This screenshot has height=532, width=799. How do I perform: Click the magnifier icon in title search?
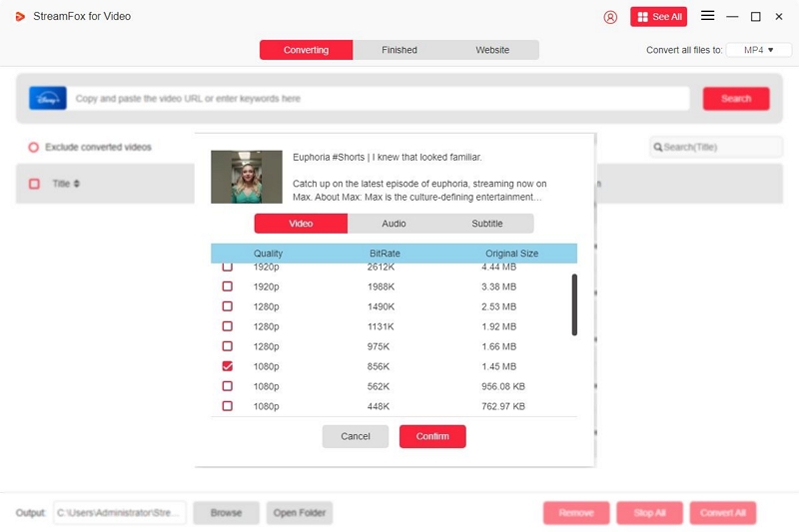pyautogui.click(x=658, y=148)
